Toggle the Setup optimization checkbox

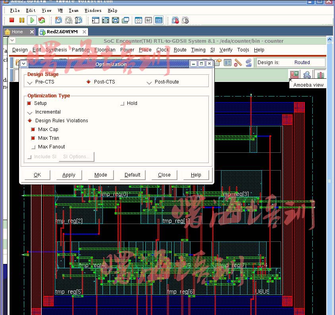tap(29, 103)
